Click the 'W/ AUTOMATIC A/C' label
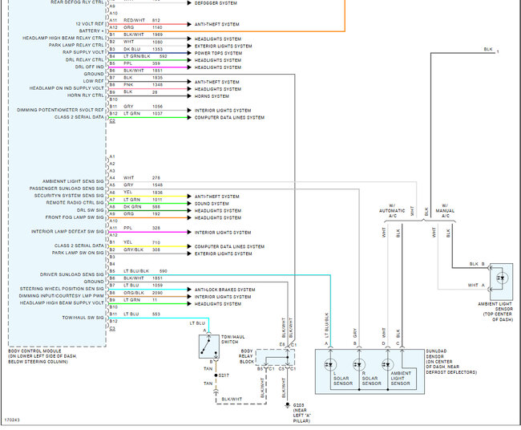 (x=392, y=210)
